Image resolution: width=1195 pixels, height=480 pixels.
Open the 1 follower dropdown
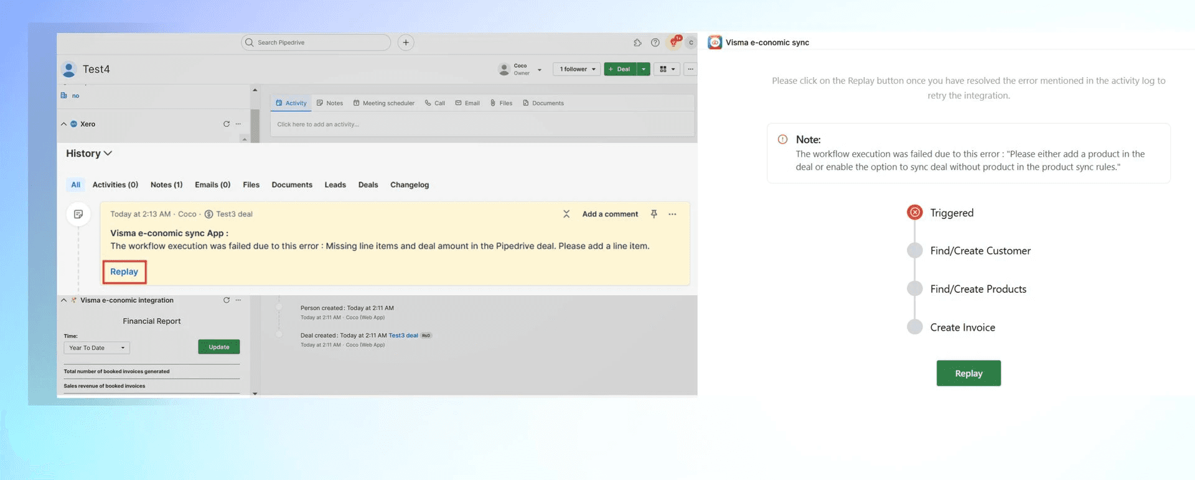coord(578,69)
